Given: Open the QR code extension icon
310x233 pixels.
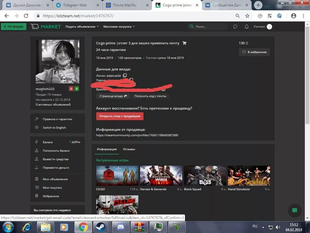Looking at the screenshot, I should [269, 16].
